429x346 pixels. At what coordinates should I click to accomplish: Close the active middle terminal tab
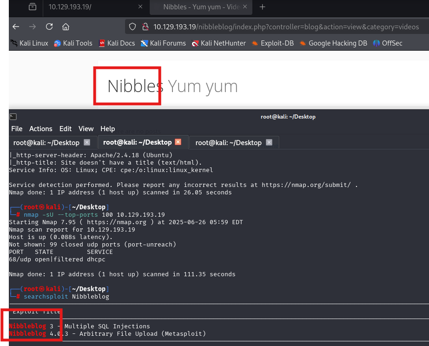click(x=178, y=142)
